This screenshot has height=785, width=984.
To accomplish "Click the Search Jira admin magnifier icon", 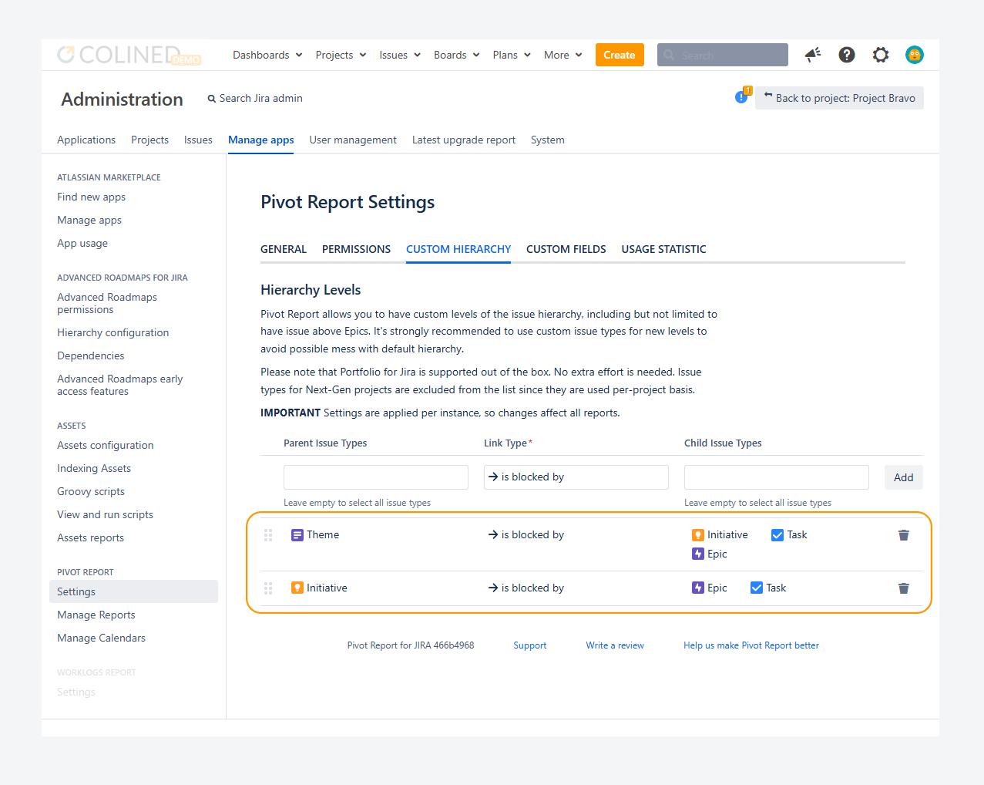I will 211,99.
